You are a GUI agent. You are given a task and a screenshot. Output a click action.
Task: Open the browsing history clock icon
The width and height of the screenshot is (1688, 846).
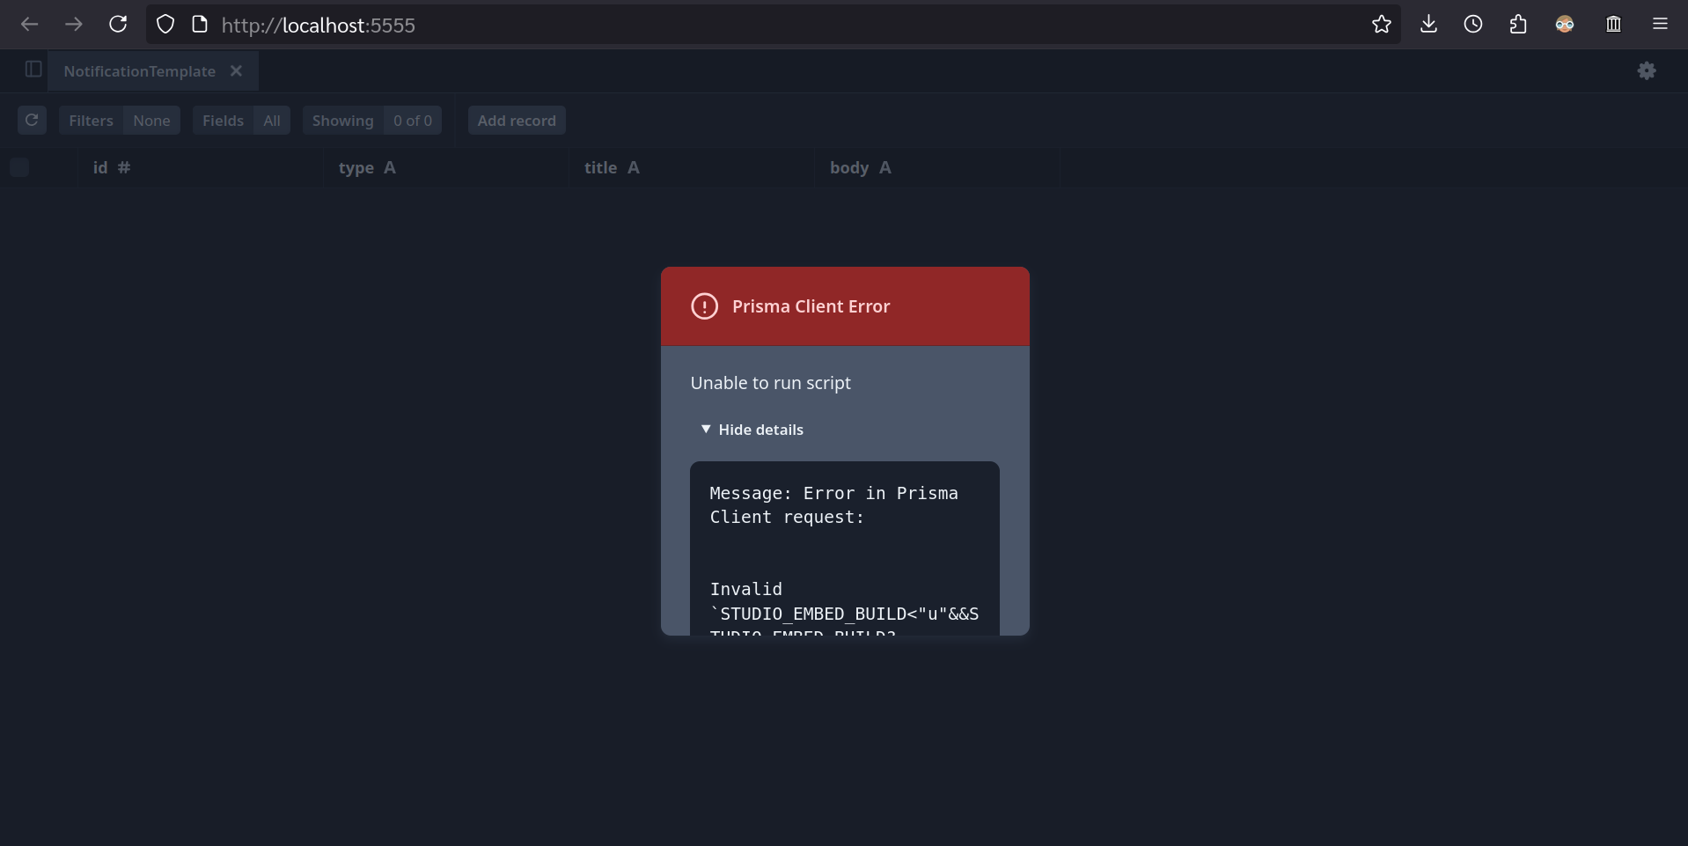click(x=1473, y=25)
